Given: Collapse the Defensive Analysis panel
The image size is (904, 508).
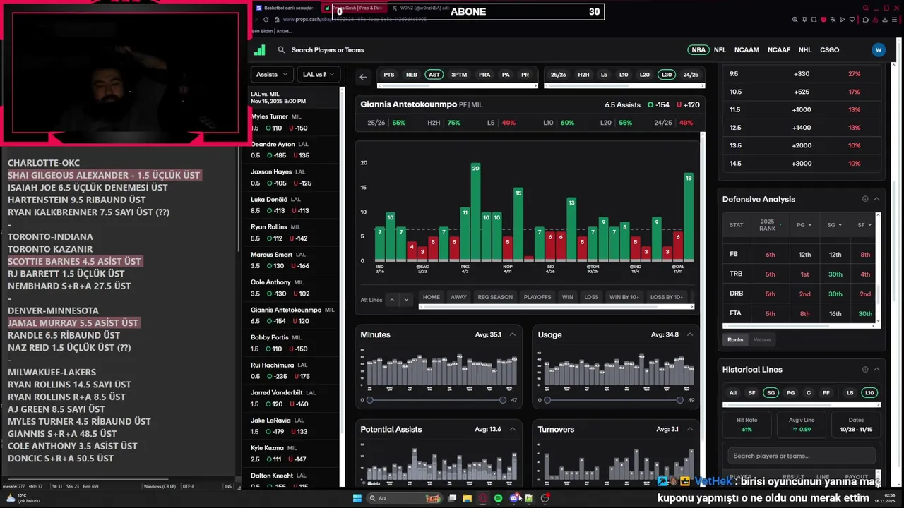Looking at the screenshot, I should point(876,199).
